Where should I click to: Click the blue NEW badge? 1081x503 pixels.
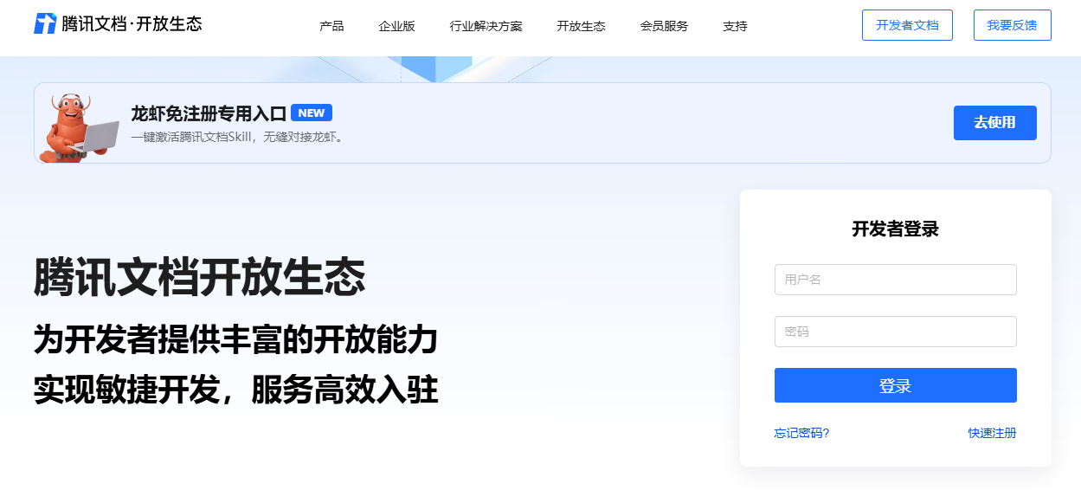[312, 113]
